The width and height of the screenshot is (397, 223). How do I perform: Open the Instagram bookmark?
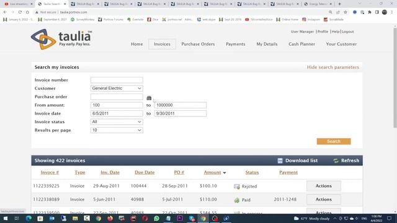[311, 19]
